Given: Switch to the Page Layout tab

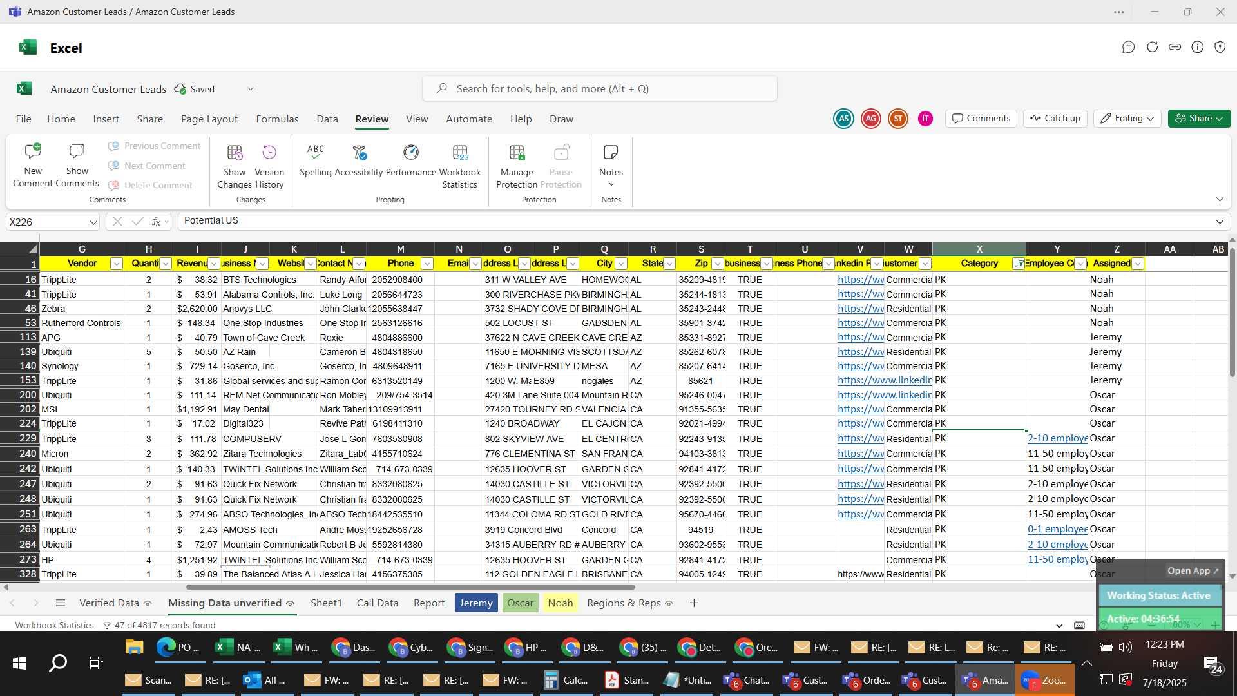Looking at the screenshot, I should click(209, 119).
